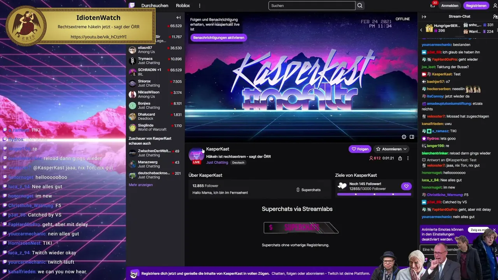
Task: Open the Roblox nav item
Action: click(x=183, y=5)
